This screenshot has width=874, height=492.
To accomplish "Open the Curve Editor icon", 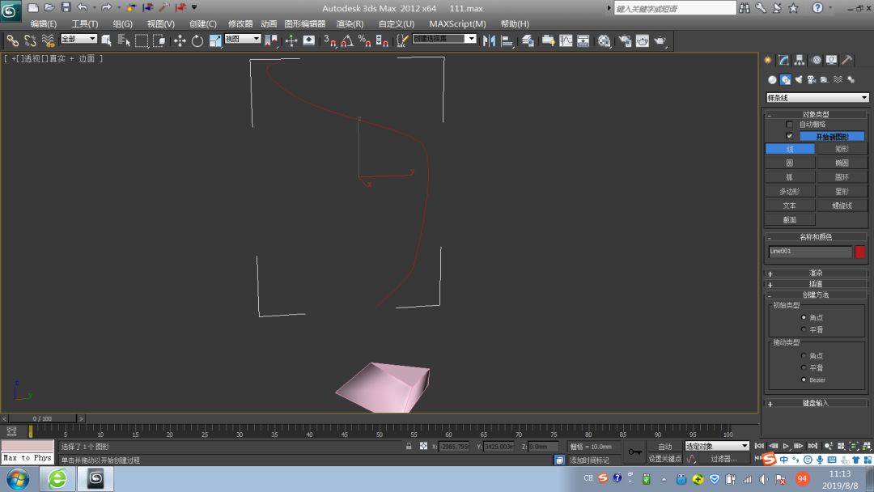I will click(x=566, y=40).
